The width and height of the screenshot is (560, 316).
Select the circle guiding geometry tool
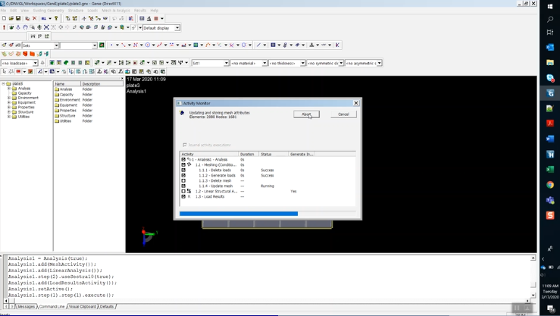click(148, 45)
